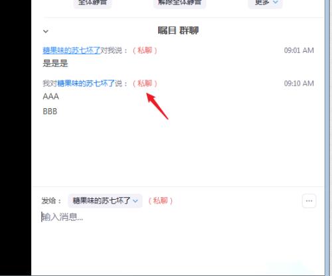This screenshot has height=276, width=332.
Task: Select the chat message AAA
Action: click(x=51, y=96)
